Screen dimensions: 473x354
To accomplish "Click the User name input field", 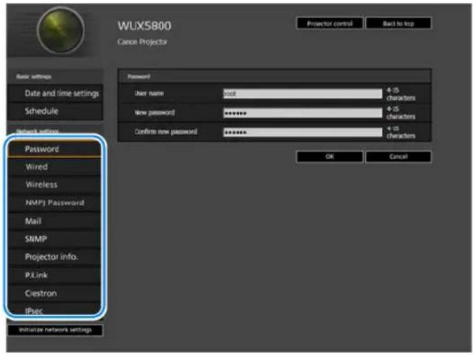I will (x=303, y=94).
